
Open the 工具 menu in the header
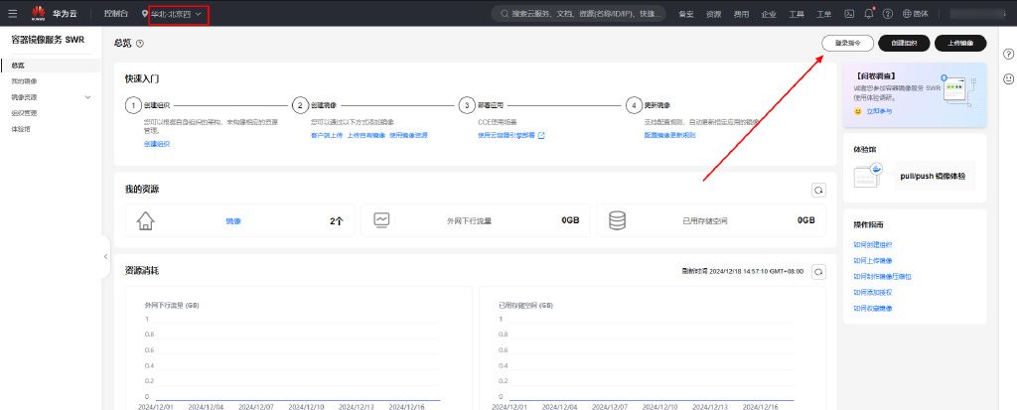click(797, 14)
